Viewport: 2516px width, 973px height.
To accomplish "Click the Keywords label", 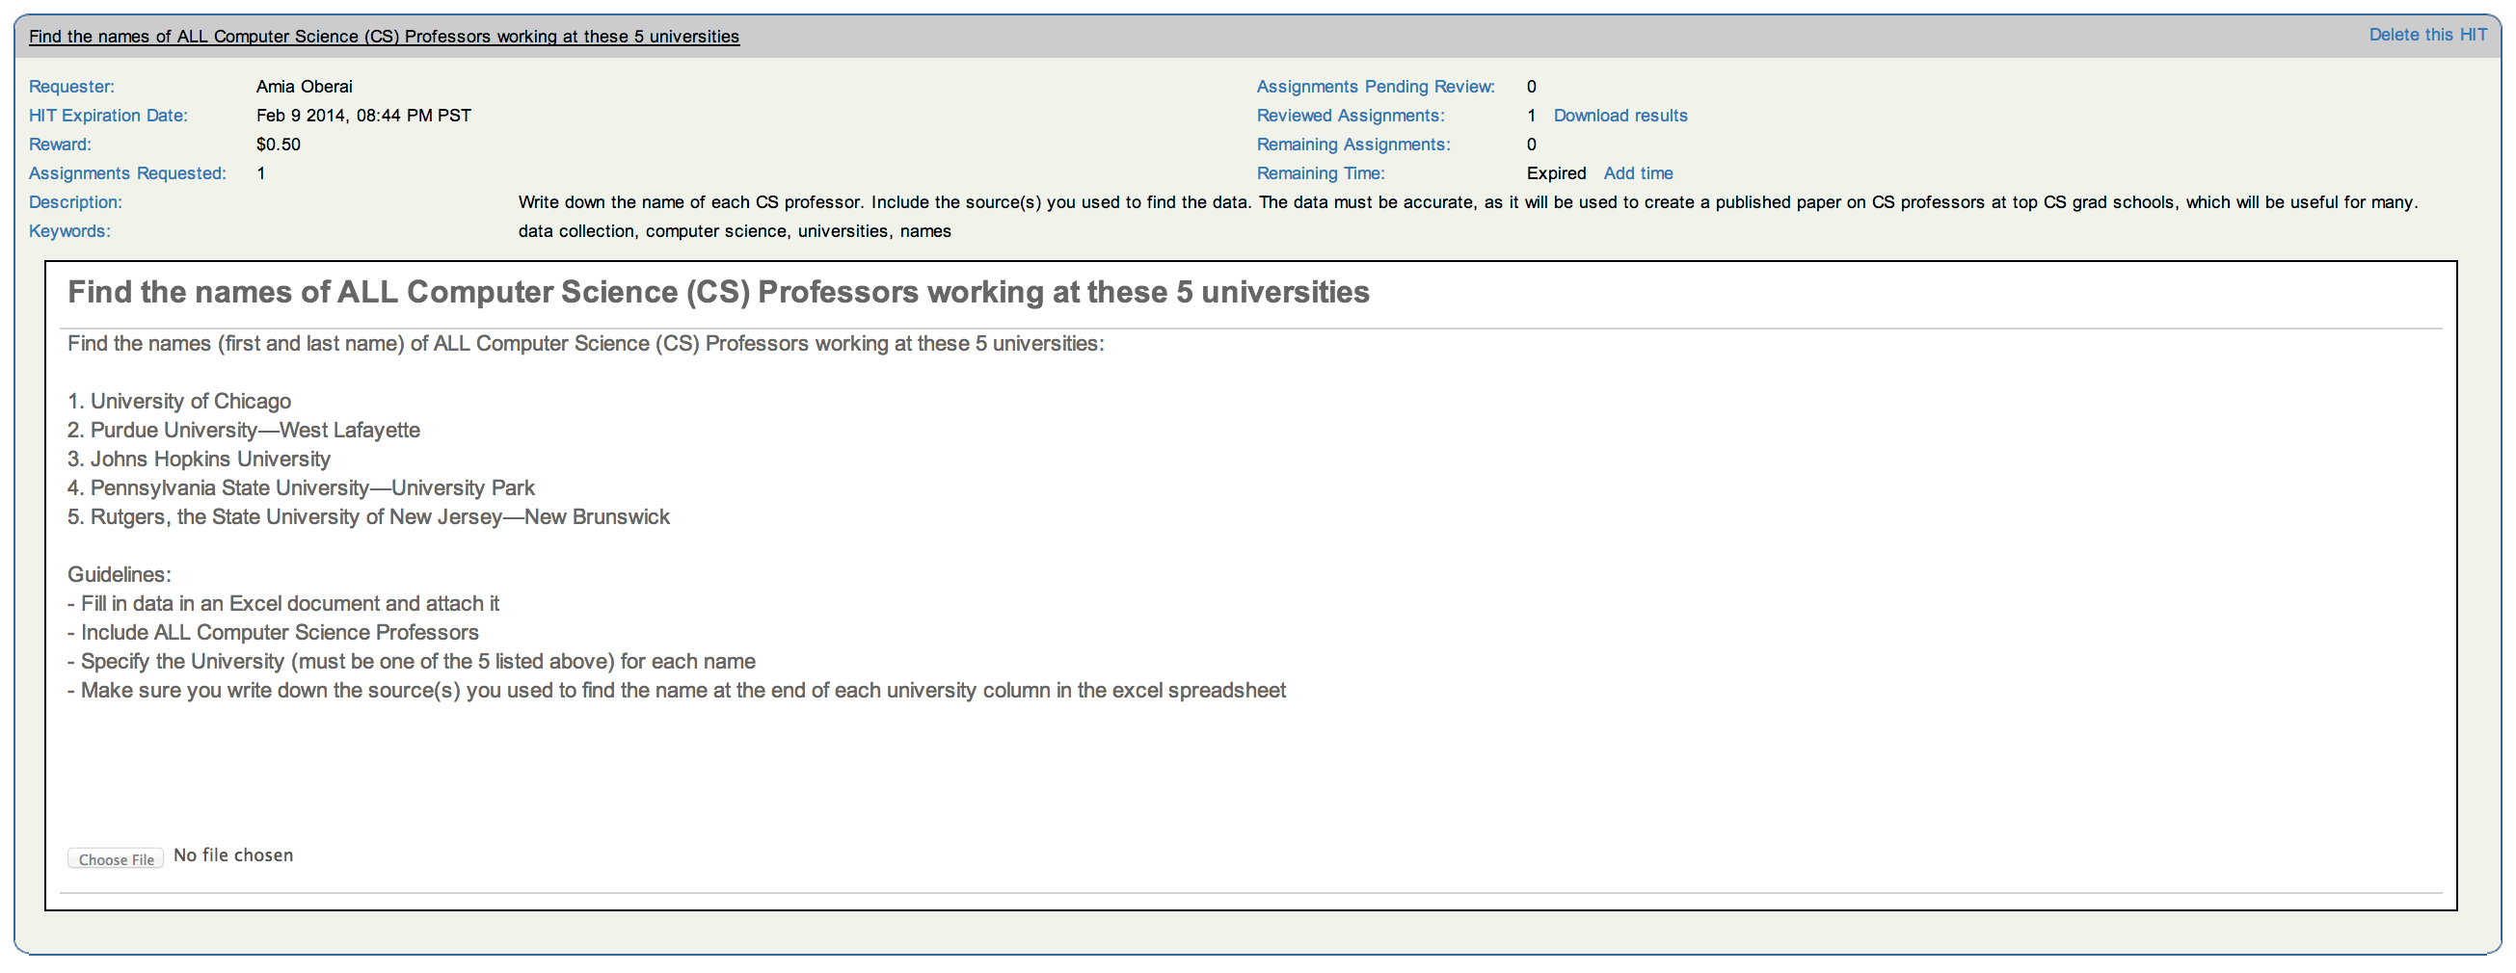I will [69, 231].
